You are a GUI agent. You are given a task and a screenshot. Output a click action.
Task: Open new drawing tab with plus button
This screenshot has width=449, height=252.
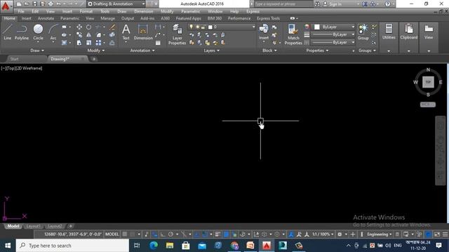coord(94,59)
